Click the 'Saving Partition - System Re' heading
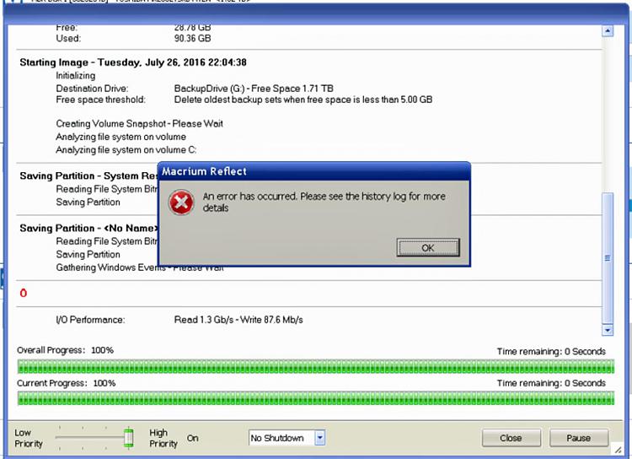Viewport: 632px width, 459px height. [x=88, y=176]
